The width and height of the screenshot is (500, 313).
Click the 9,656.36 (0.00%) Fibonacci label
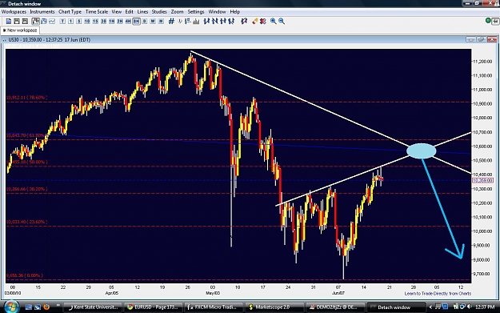coord(25,275)
